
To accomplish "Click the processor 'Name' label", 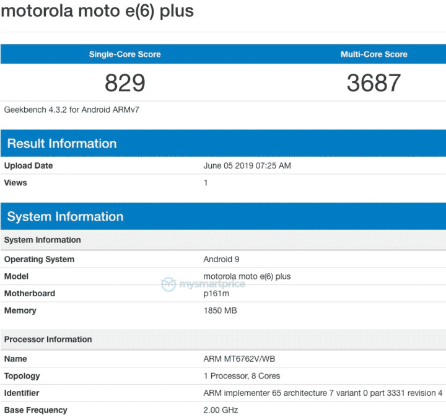I will click(15, 359).
